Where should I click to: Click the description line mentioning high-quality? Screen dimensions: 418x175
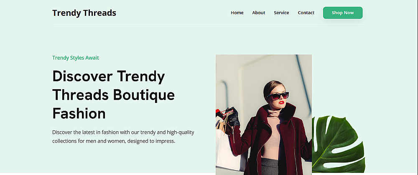pos(123,132)
